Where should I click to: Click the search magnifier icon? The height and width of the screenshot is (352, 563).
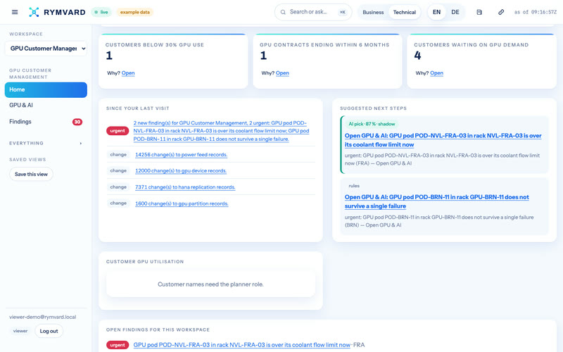click(283, 12)
